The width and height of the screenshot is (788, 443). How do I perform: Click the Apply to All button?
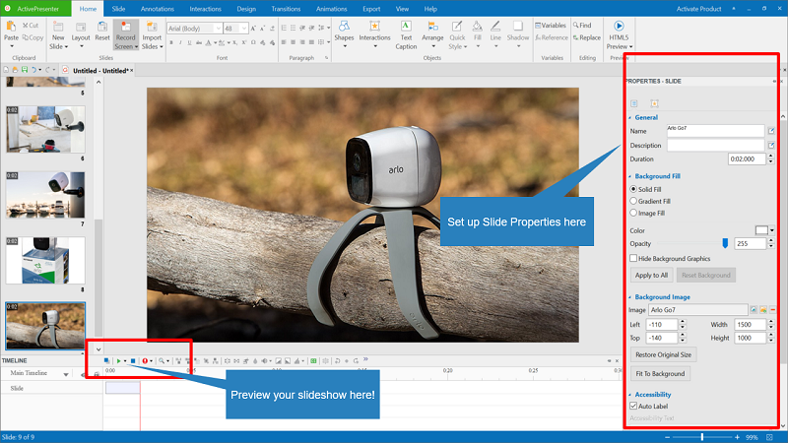pyautogui.click(x=650, y=275)
